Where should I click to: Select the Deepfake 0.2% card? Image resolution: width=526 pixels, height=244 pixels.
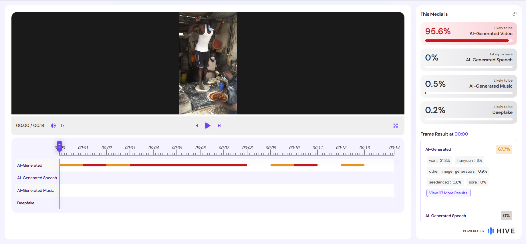469,112
